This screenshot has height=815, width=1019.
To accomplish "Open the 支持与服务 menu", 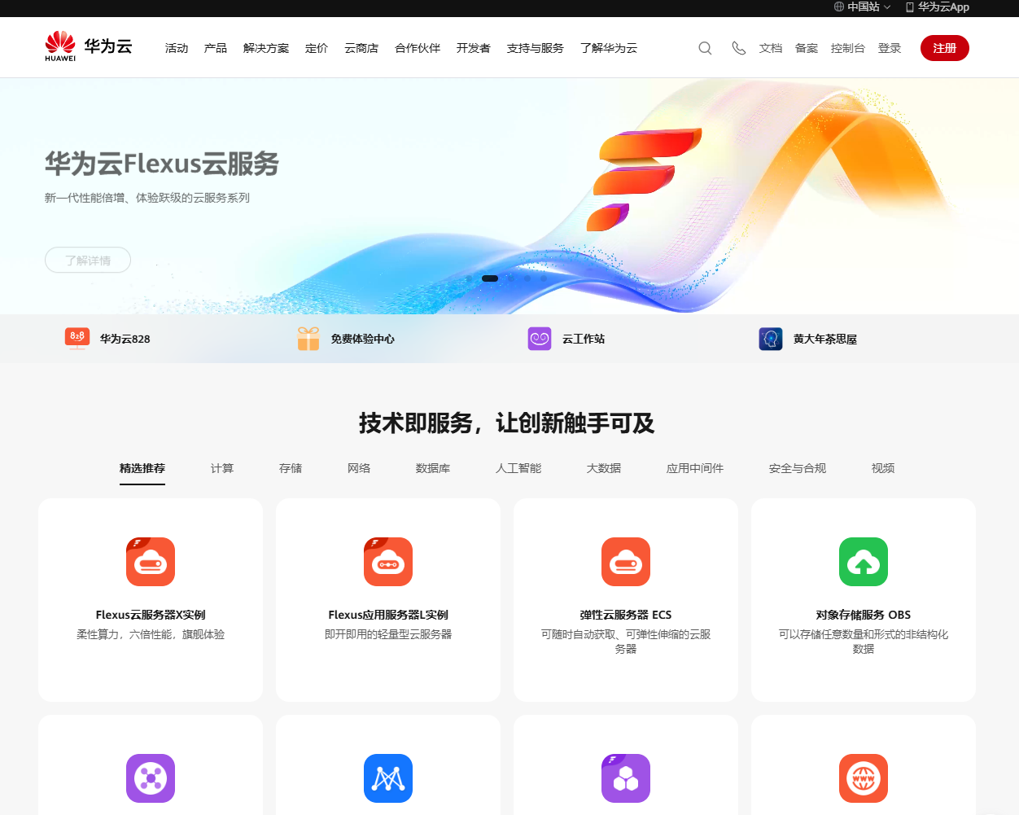I will pos(536,48).
